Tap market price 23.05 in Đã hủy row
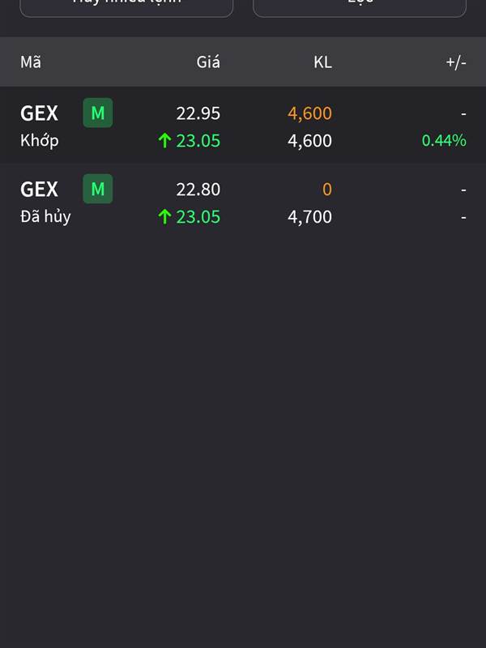Image resolution: width=486 pixels, height=648 pixels. 198,216
